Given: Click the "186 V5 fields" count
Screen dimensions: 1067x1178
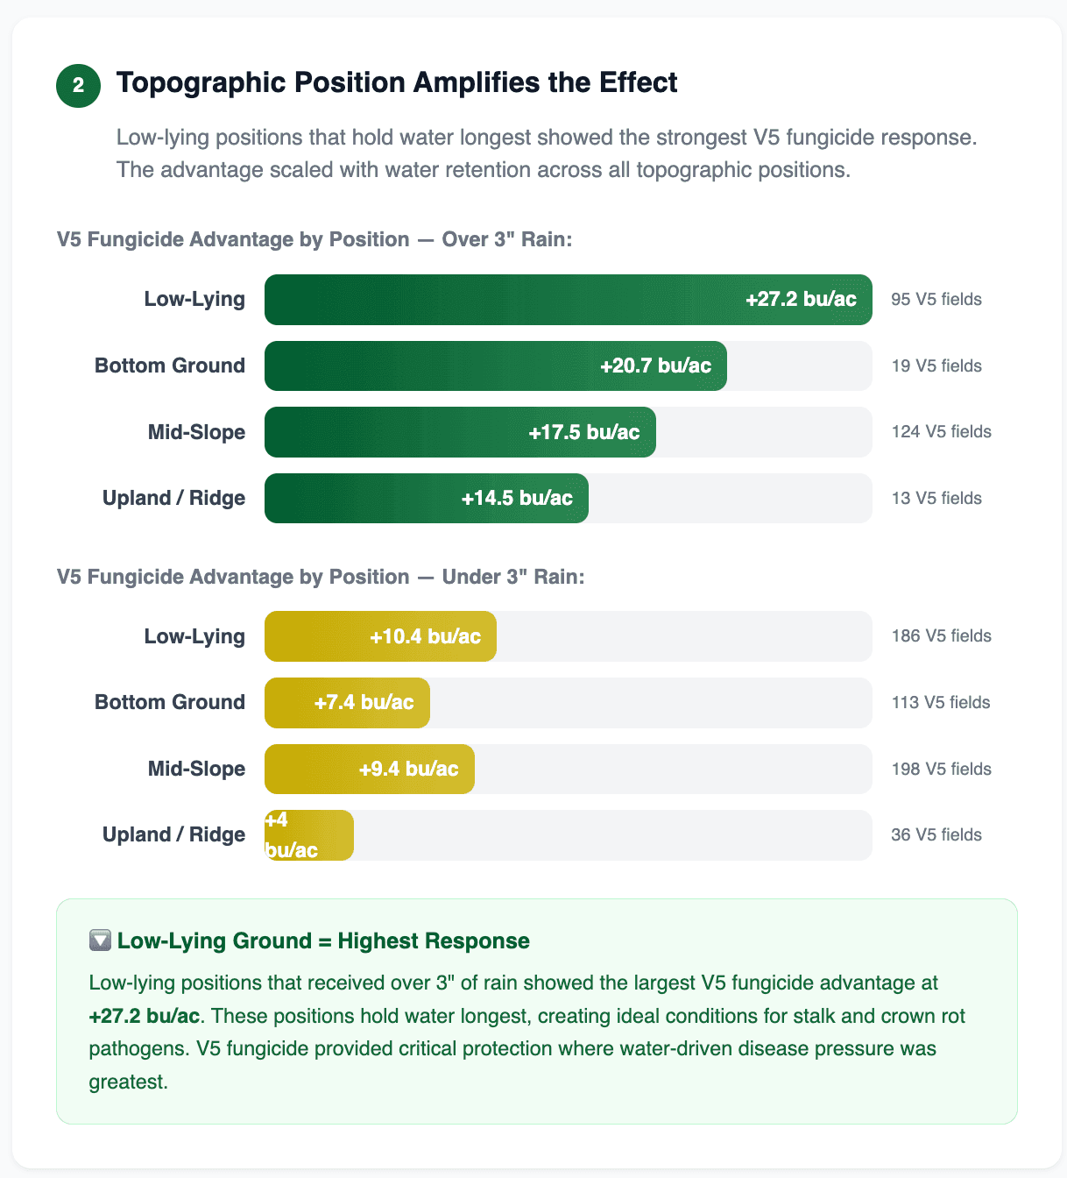Looking at the screenshot, I should click(941, 636).
